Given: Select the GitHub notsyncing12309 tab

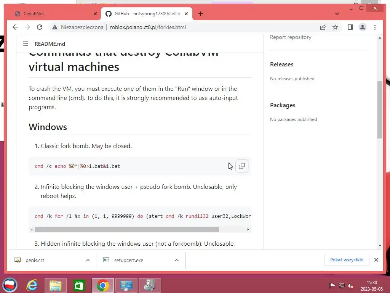Looking at the screenshot, I should (147, 14).
